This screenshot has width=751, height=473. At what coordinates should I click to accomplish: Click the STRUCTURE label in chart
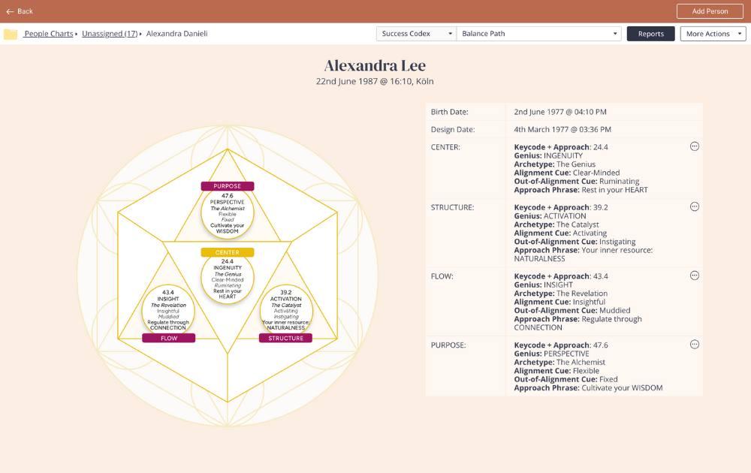point(285,339)
